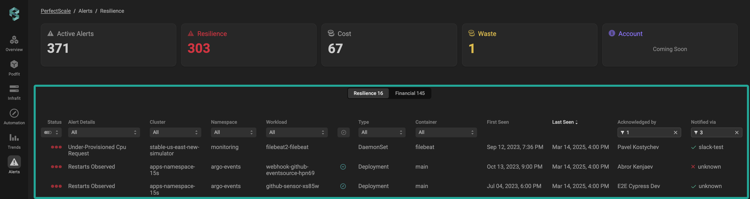This screenshot has width=750, height=199.
Task: Toggle the Status filter switch
Action: 48,132
